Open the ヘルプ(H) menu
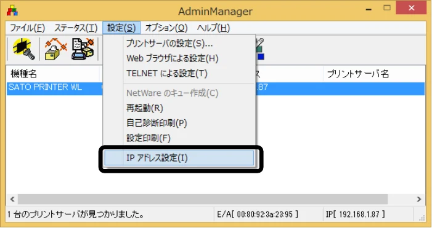432x228 pixels. 213,28
